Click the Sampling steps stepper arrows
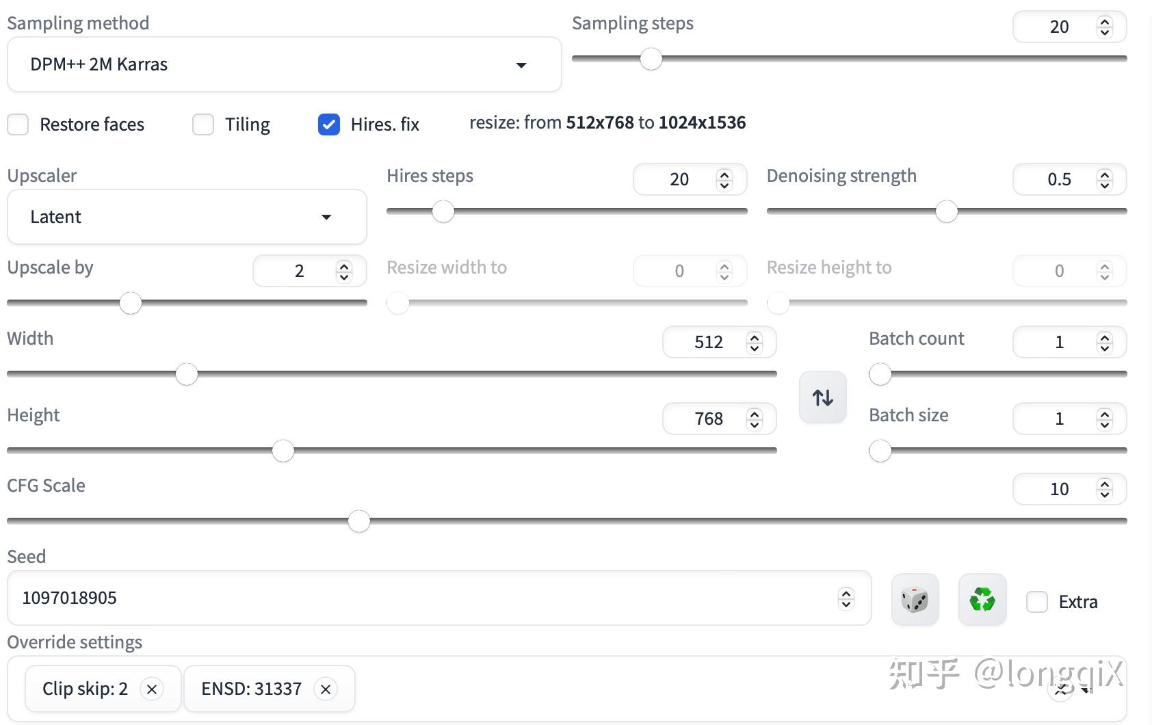 point(1104,27)
